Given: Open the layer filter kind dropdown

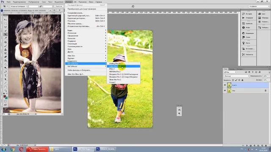Looking at the screenshot, I should pos(230,72).
